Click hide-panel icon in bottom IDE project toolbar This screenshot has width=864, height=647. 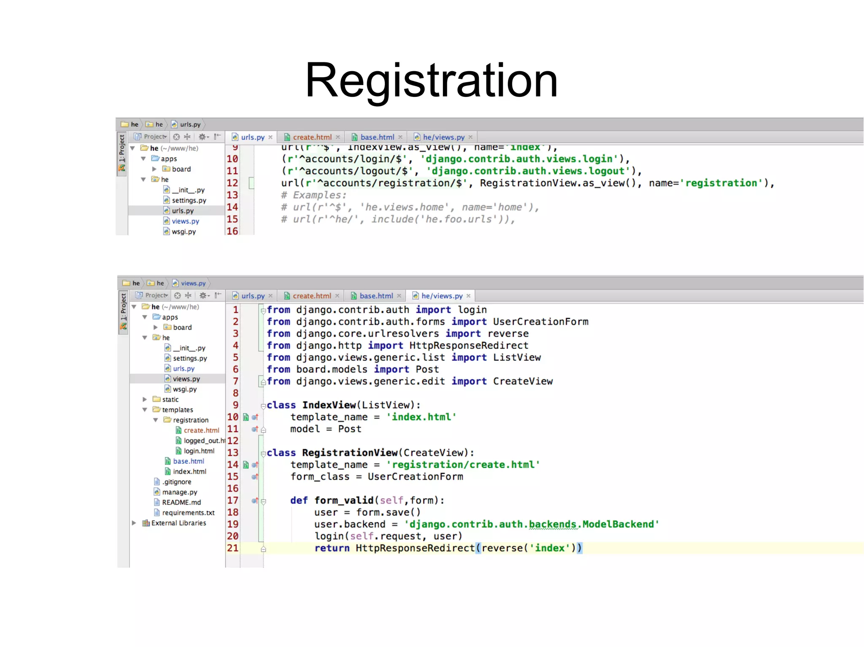(218, 295)
